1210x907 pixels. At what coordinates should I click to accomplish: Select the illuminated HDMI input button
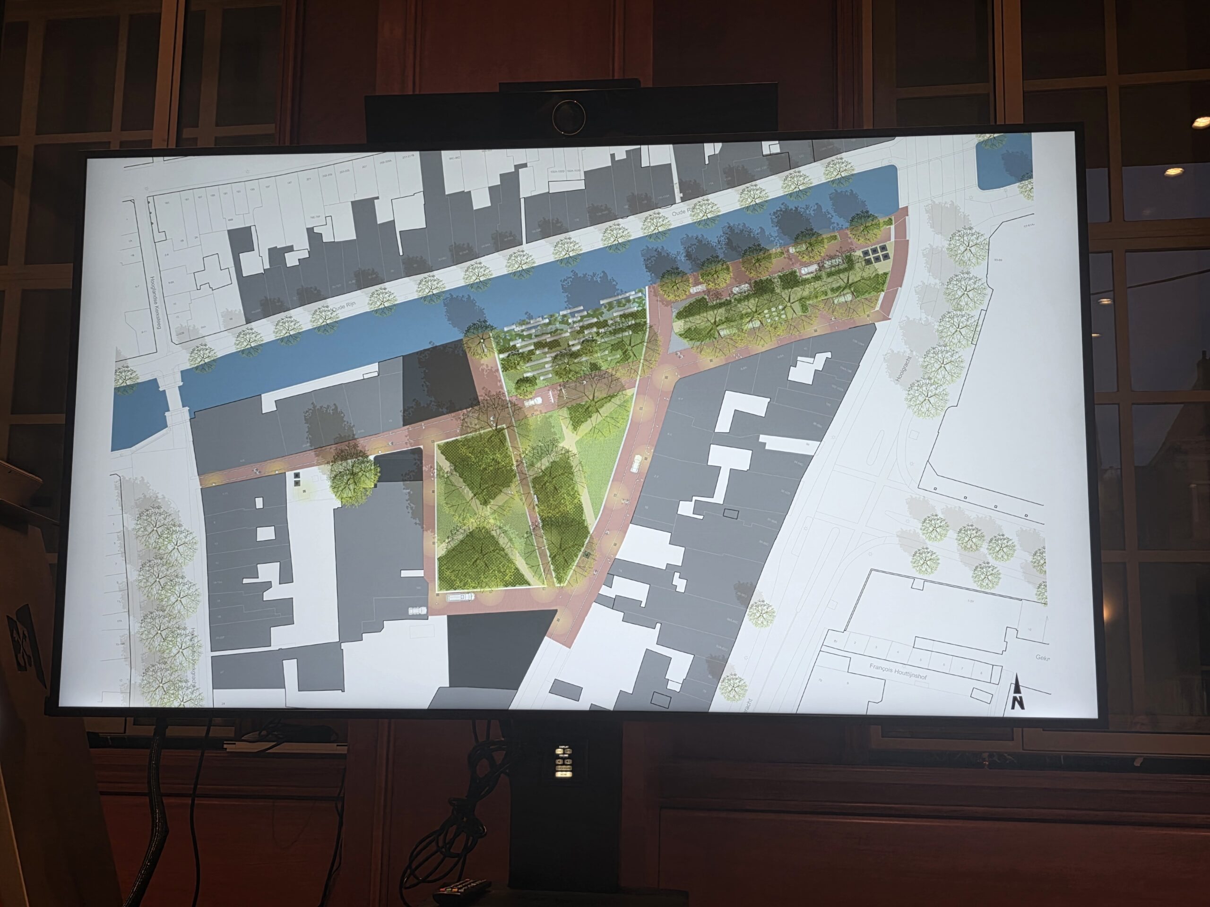point(564,775)
